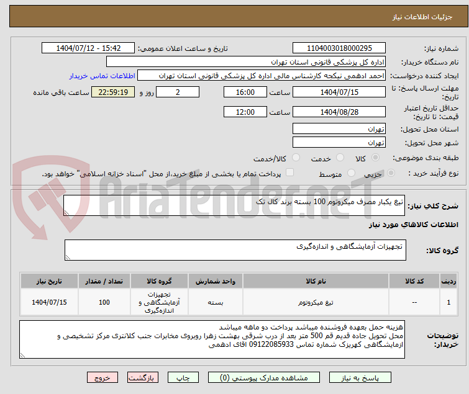Click the quantity cell showing 100
Screen dimensions: 469x394
104,302
